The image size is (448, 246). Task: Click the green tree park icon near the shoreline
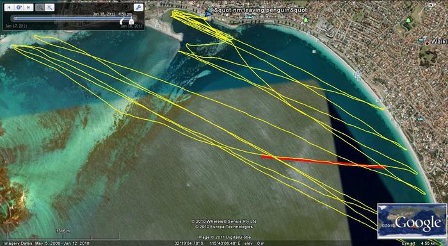pos(306,20)
